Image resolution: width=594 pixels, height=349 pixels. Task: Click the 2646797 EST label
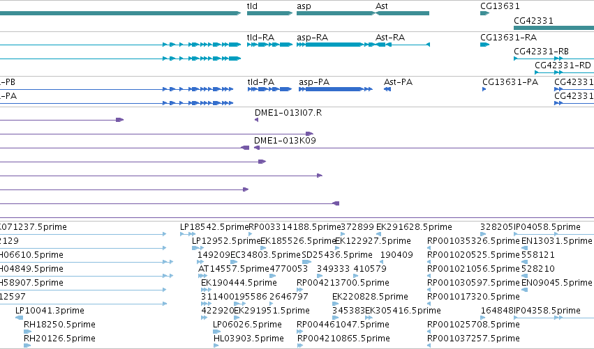click(289, 296)
